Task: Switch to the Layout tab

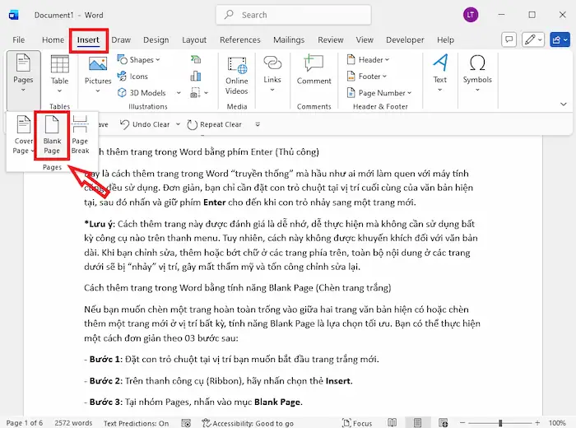Action: point(194,40)
